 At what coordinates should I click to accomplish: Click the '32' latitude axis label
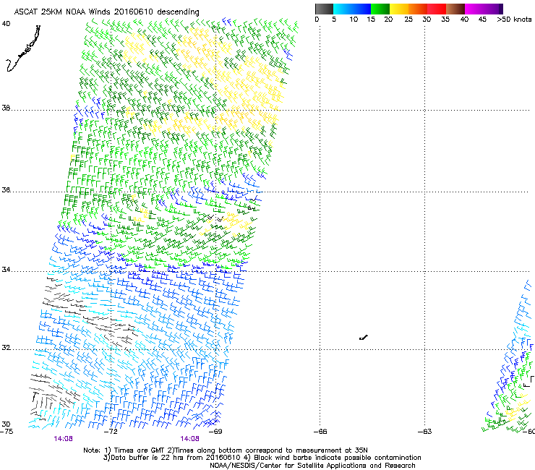(x=6, y=348)
